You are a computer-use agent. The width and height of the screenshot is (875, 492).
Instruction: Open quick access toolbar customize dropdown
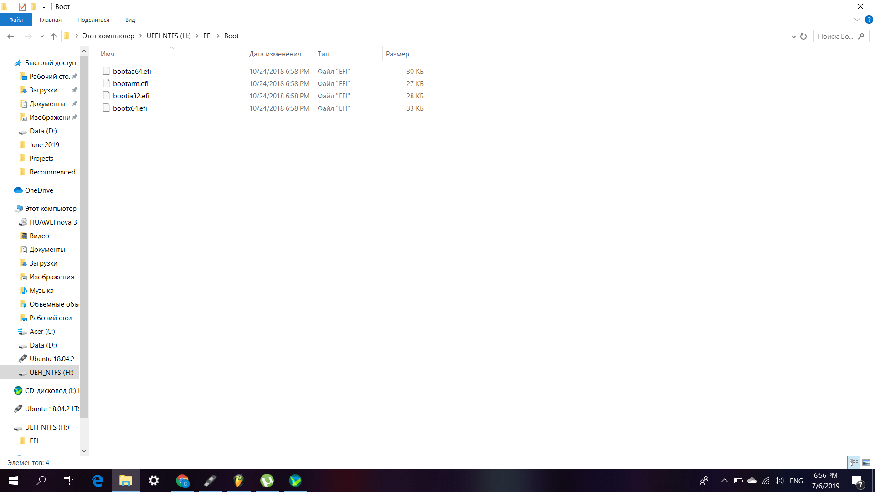pyautogui.click(x=44, y=7)
